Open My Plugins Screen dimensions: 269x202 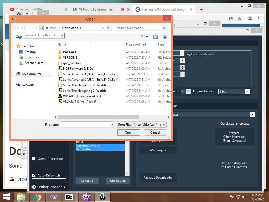pyautogui.click(x=158, y=150)
